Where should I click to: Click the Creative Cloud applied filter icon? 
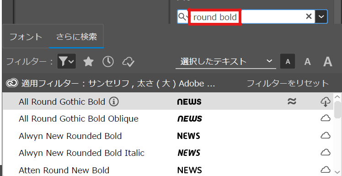(12, 83)
